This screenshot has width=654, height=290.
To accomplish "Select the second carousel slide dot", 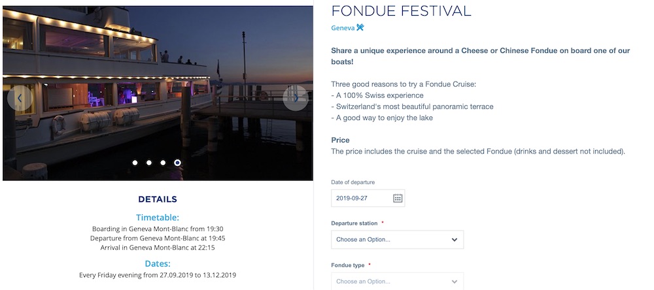I will [149, 163].
